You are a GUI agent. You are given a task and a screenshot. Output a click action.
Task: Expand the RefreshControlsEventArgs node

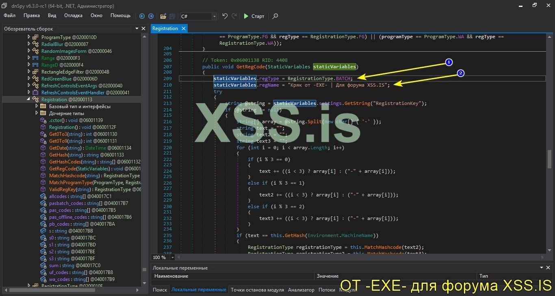29,86
